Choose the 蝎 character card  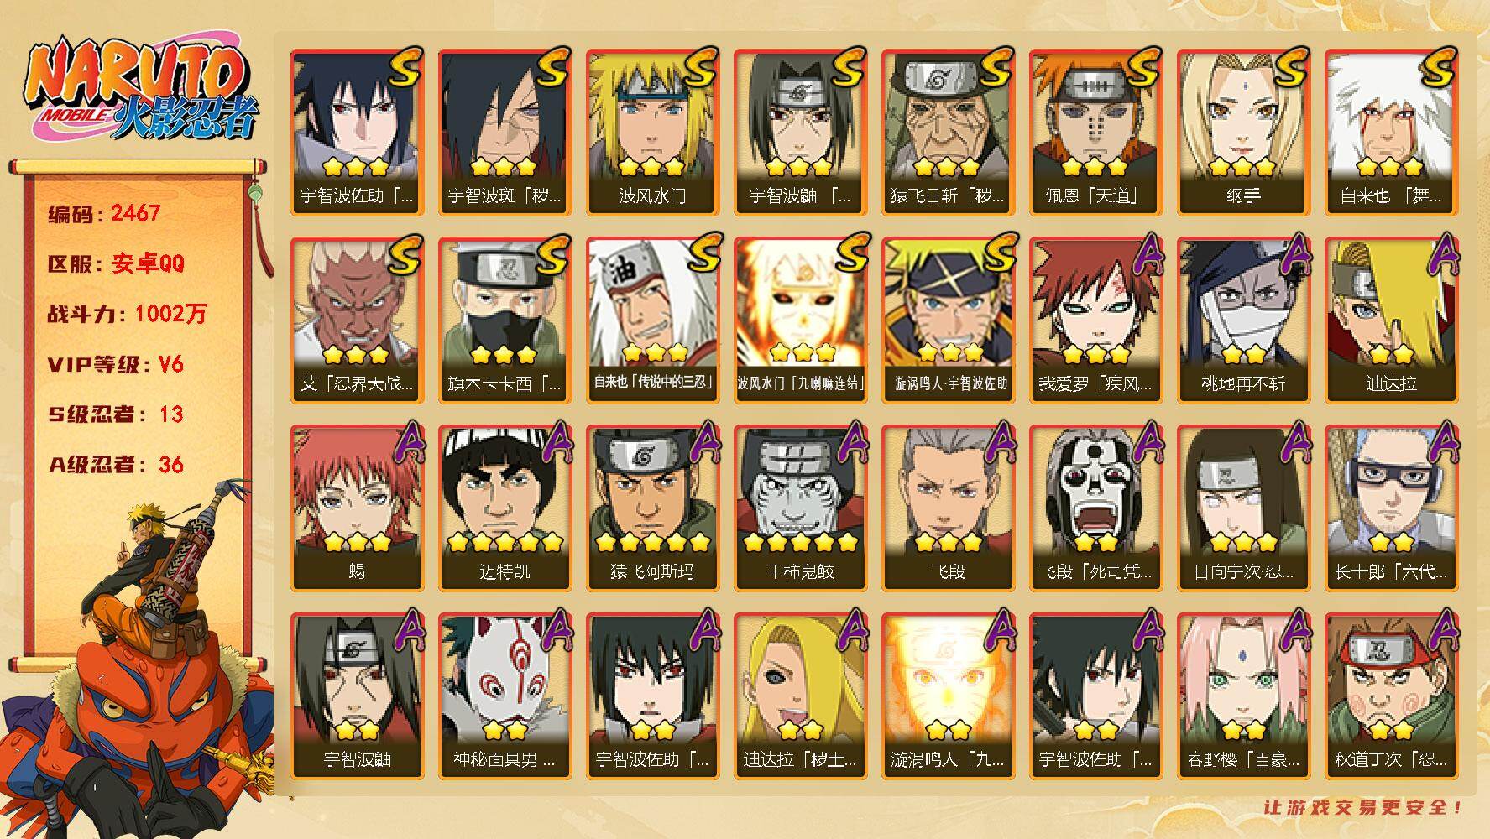pos(357,508)
